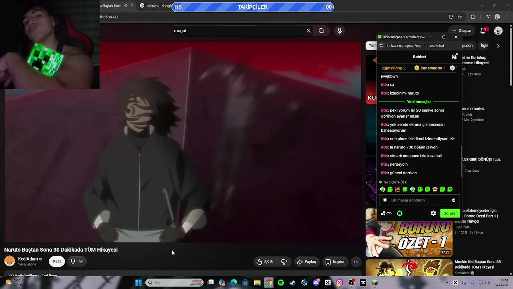Screen dimensions: 513x289
Task: Click the Kick chat message input field
Action: 419,200
